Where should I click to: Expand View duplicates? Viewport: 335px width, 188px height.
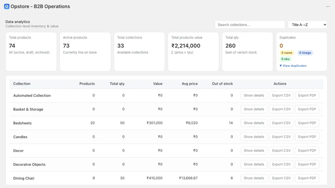point(293,66)
